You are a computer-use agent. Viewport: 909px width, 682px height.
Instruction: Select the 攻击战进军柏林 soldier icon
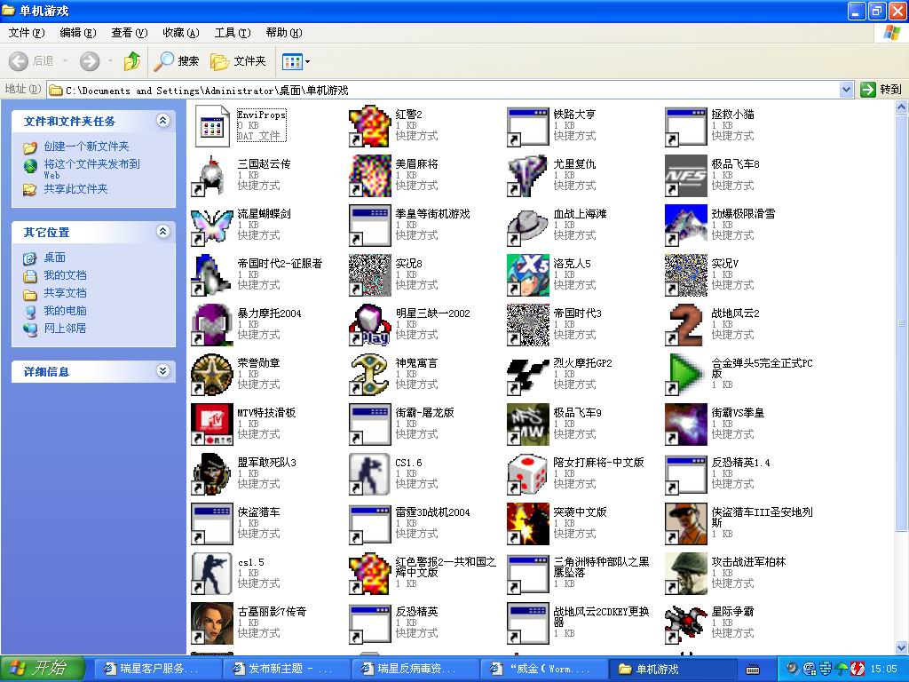pos(686,575)
